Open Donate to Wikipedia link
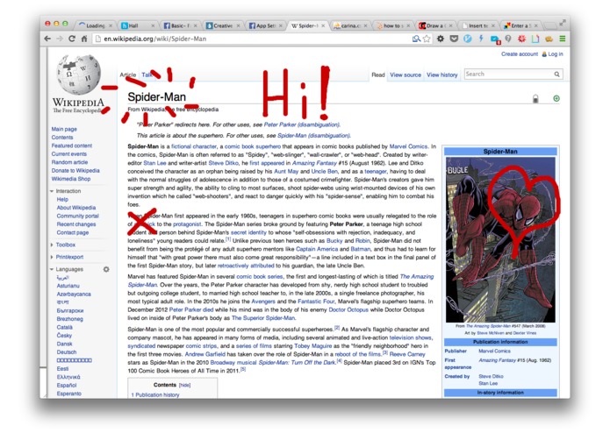 coord(75,170)
